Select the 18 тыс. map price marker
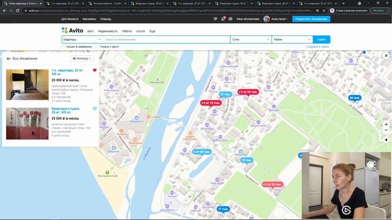This screenshot has height=220, width=392. (247, 160)
